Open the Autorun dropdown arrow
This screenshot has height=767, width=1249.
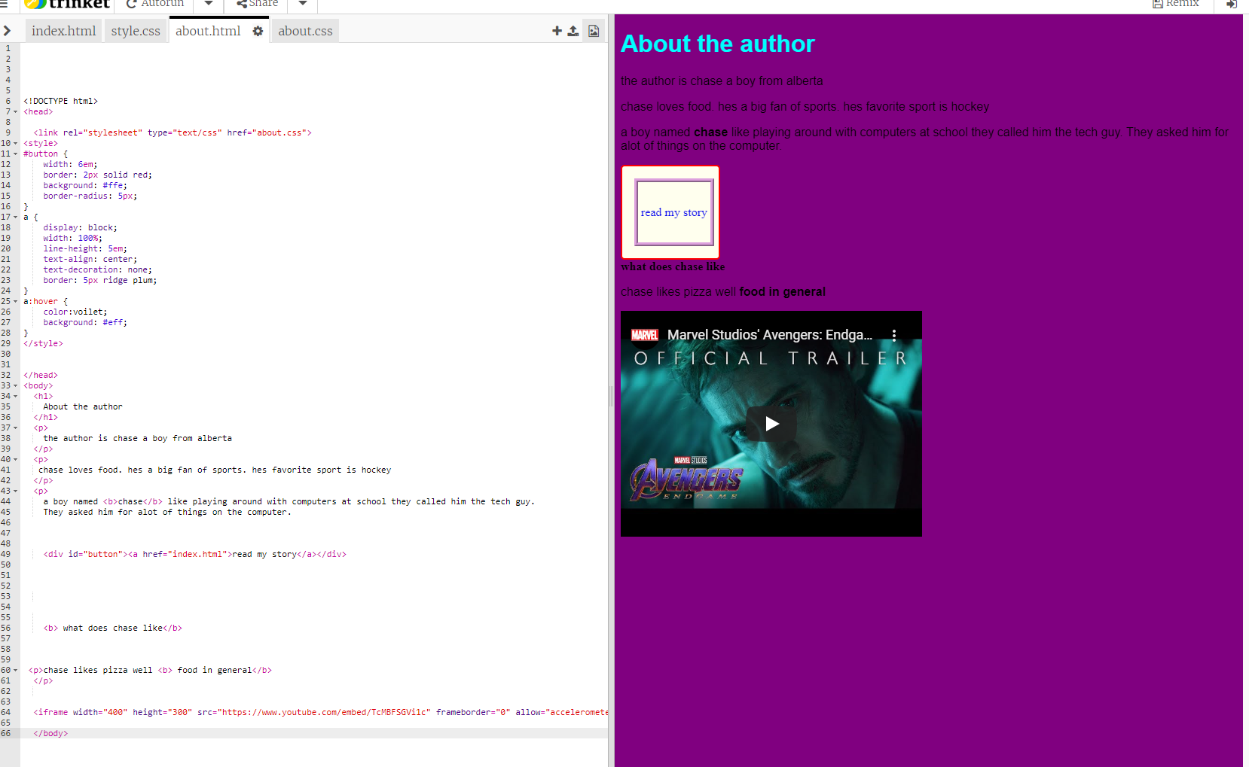point(208,3)
